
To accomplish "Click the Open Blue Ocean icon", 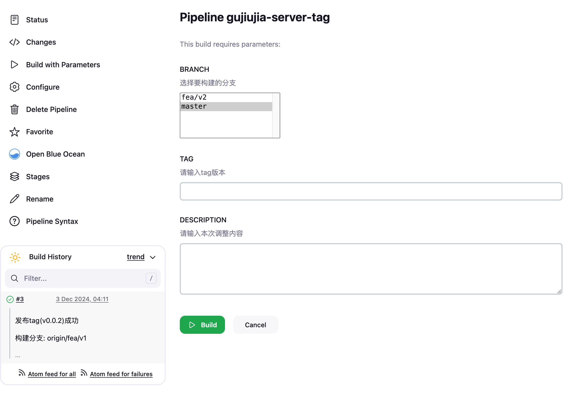I will point(15,154).
